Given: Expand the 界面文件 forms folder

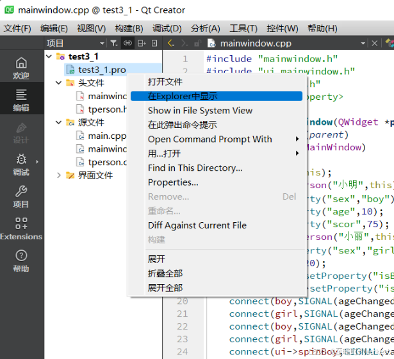Looking at the screenshot, I should (58, 175).
